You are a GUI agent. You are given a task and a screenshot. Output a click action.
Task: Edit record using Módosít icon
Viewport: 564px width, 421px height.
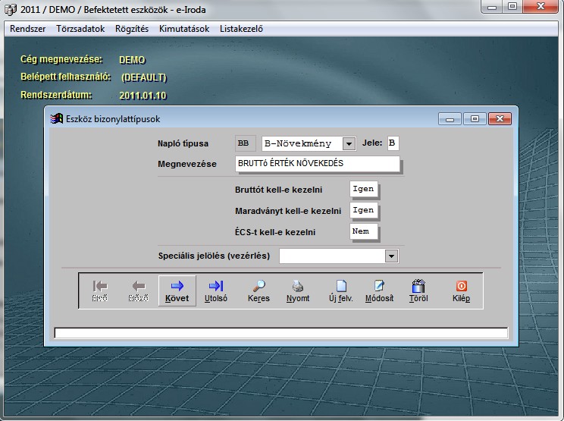[x=379, y=291]
